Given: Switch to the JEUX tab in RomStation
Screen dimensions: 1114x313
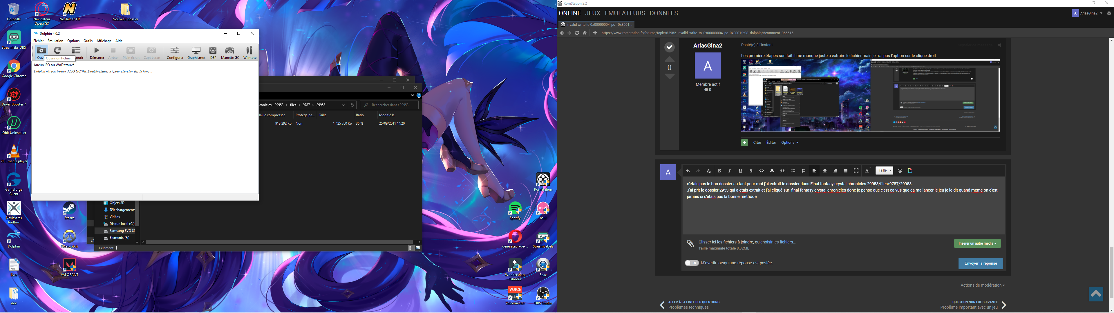Looking at the screenshot, I should coord(593,13).
